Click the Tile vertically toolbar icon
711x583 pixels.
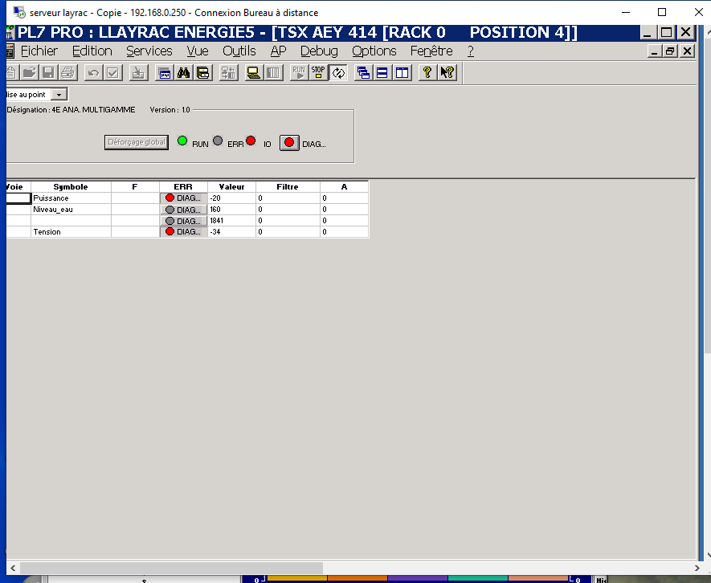[x=402, y=72]
